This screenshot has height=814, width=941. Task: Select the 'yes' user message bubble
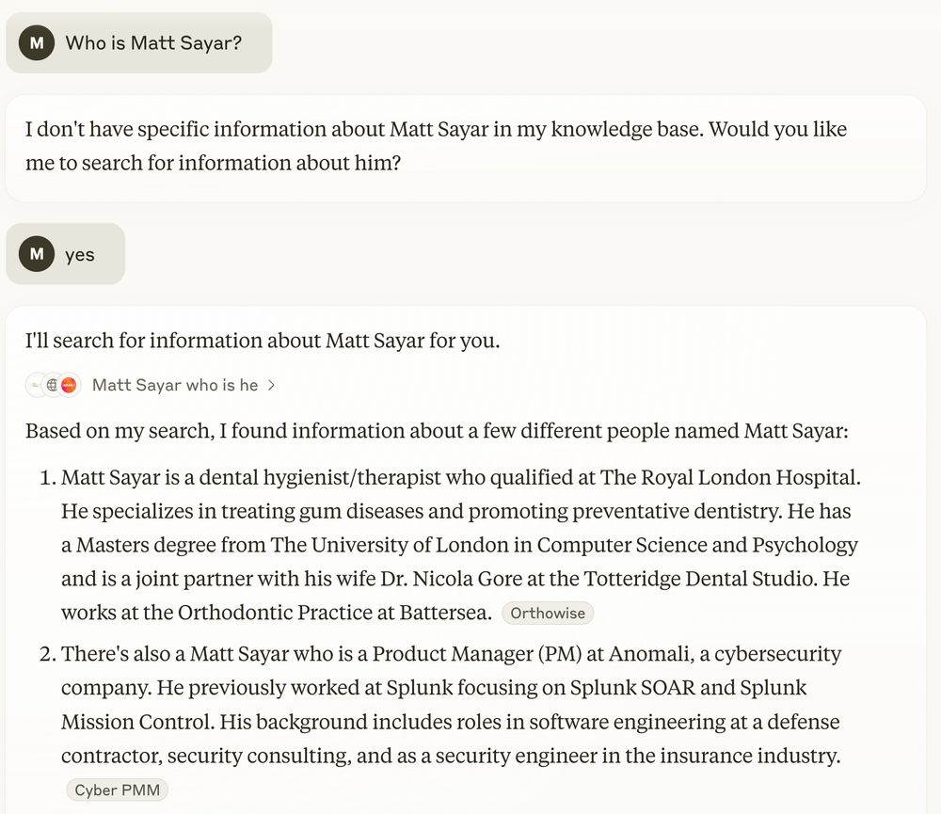click(x=66, y=254)
